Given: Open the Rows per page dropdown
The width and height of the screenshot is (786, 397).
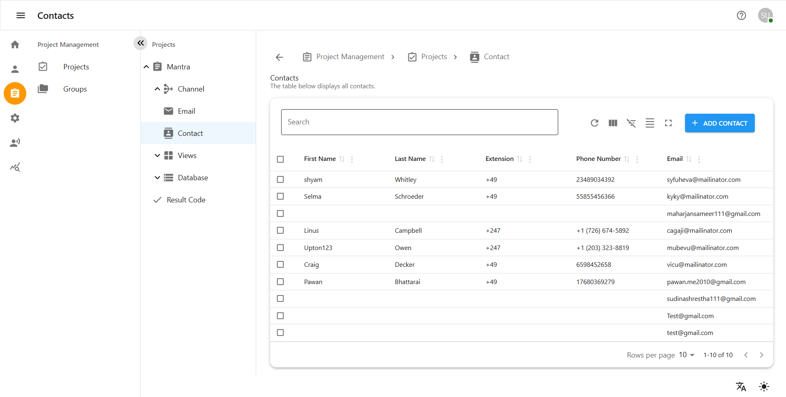Looking at the screenshot, I should coord(686,355).
